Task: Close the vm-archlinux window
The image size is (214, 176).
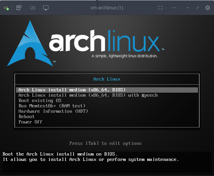Action: pos(207,8)
